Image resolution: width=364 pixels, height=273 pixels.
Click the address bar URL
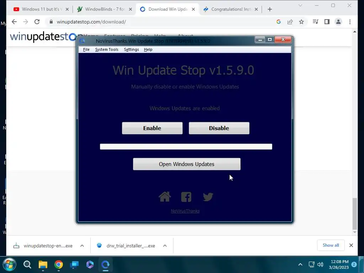[x=91, y=22]
